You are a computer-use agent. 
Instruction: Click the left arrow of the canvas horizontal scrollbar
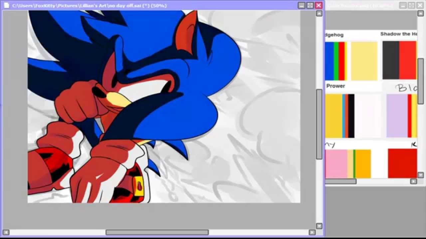pyautogui.click(x=6, y=232)
